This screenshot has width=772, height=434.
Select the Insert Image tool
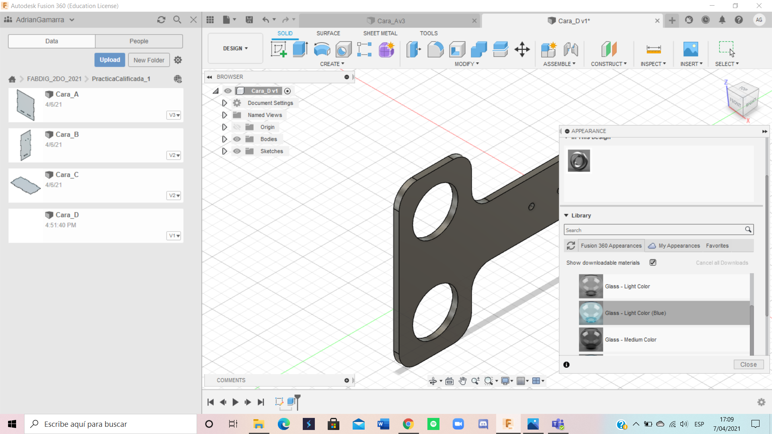691,49
